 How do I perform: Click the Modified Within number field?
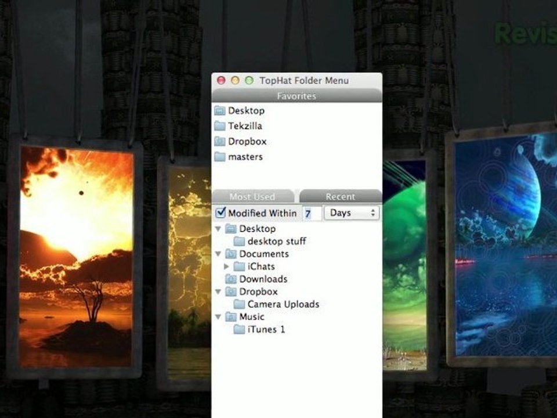312,213
